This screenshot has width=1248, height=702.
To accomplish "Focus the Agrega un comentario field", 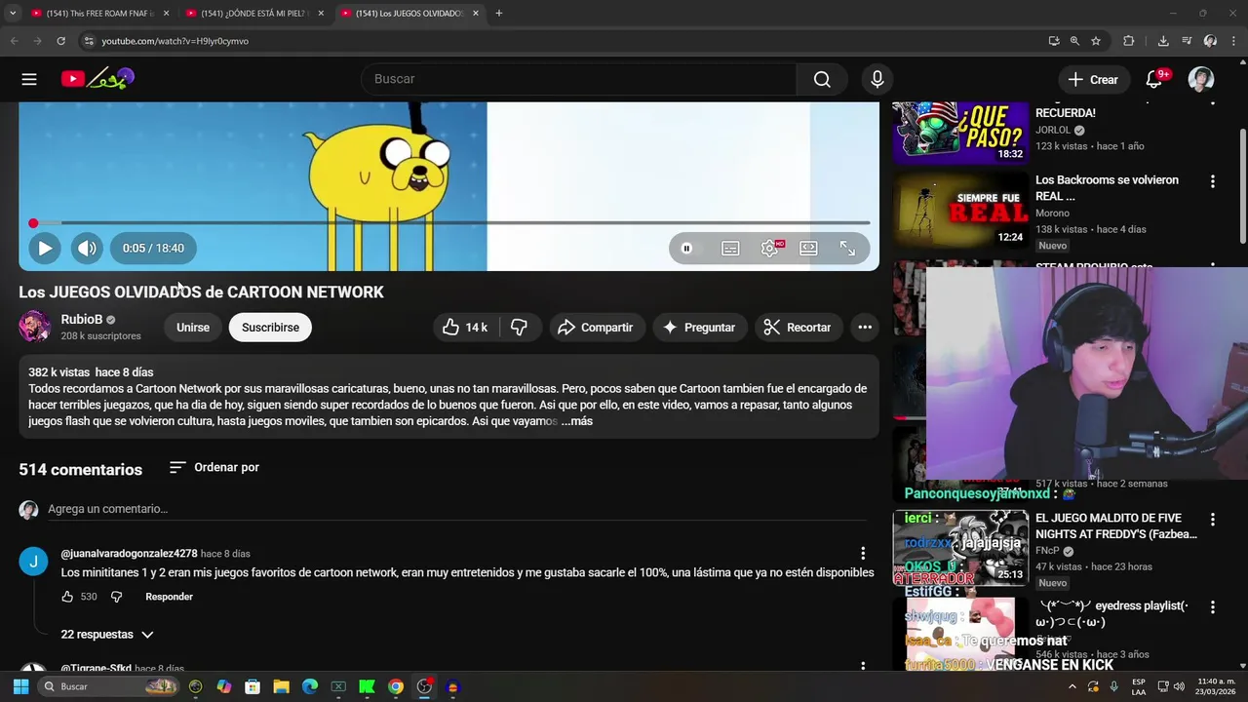I will click(458, 509).
